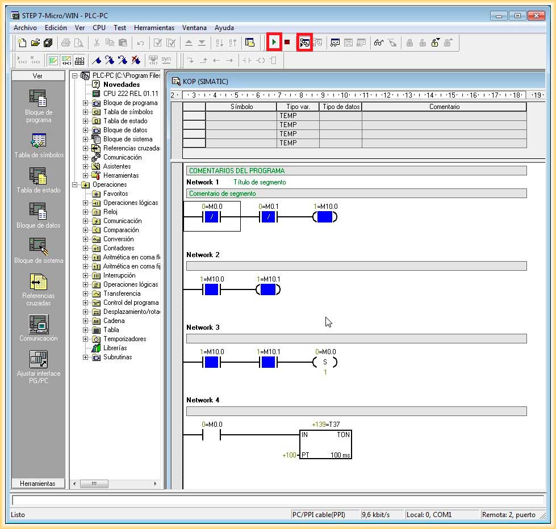
Task: Open the Herramientas menu
Action: click(x=154, y=27)
